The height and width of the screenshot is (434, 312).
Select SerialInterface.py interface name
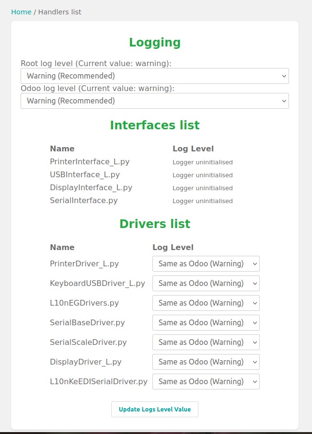tap(83, 200)
